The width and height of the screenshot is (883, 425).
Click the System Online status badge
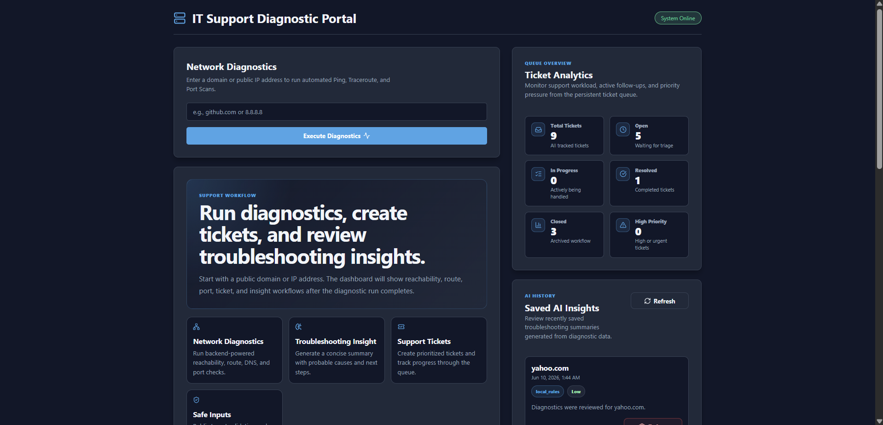[678, 18]
